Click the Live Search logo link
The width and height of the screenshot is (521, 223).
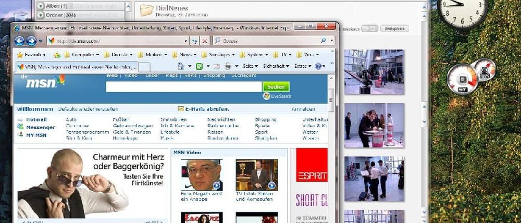coord(277,96)
